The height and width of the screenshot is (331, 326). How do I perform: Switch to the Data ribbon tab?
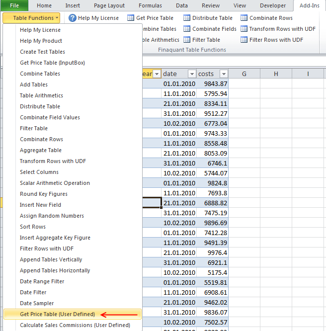click(182, 5)
